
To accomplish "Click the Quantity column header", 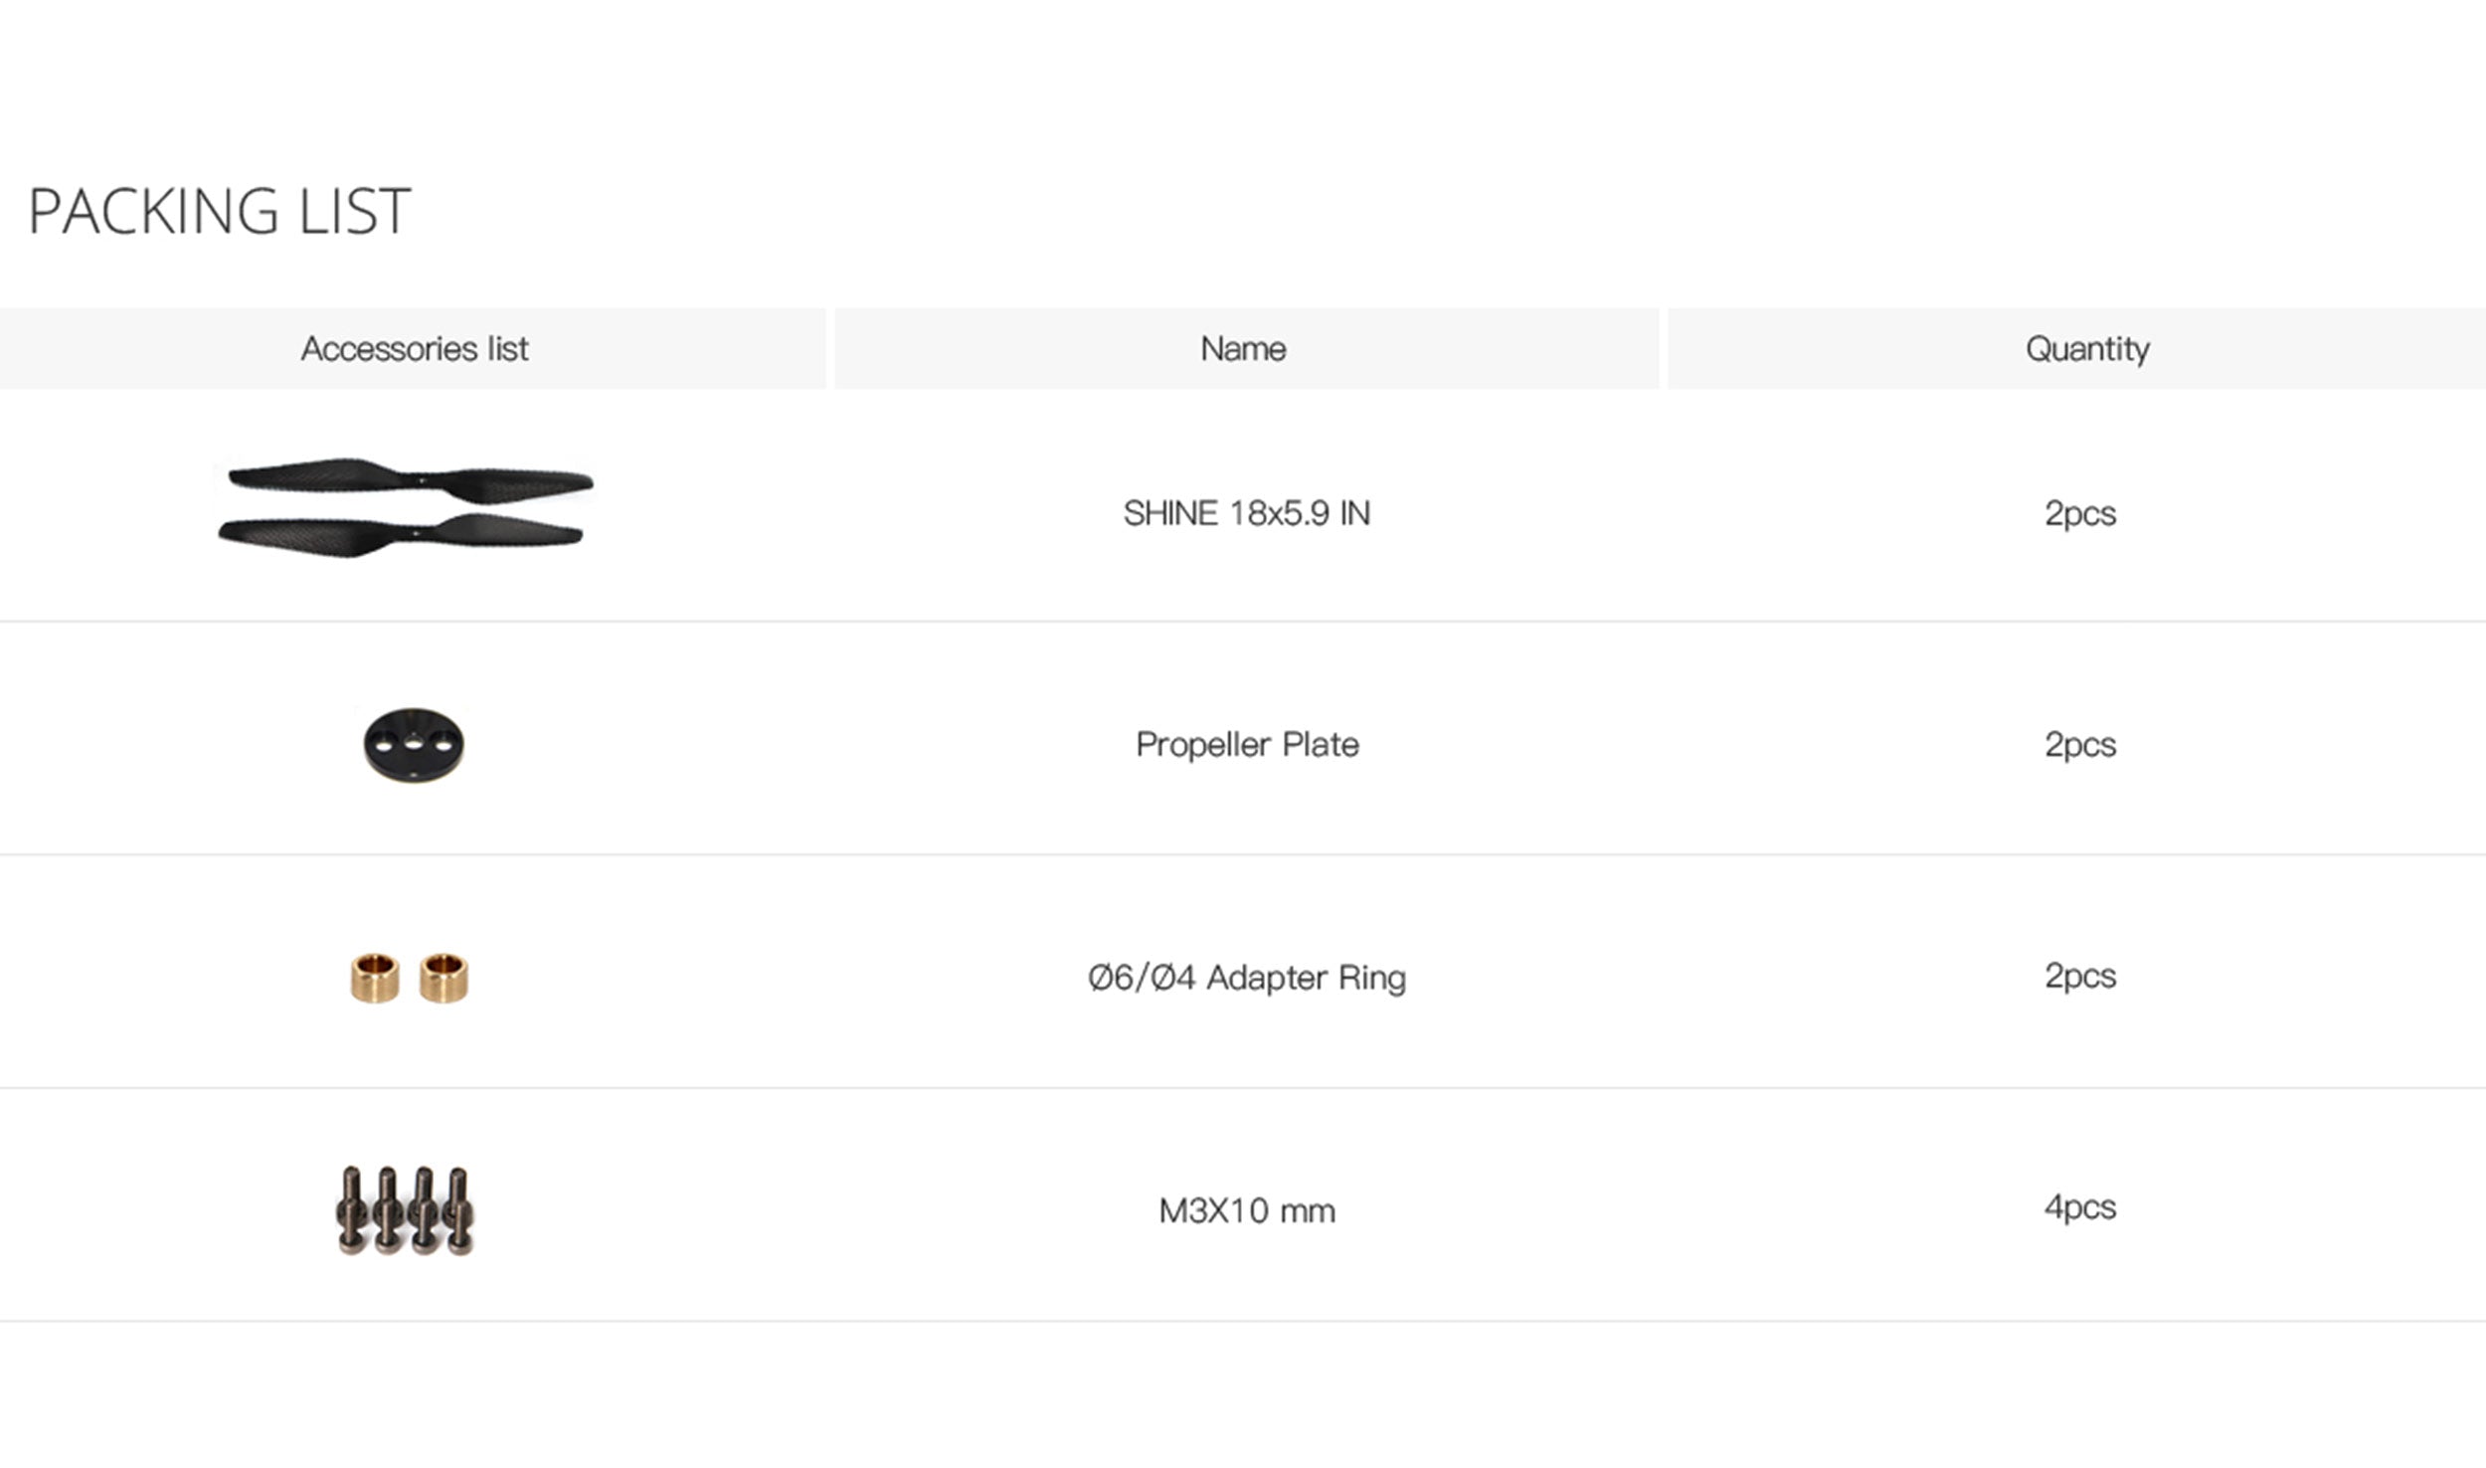I will (2087, 349).
